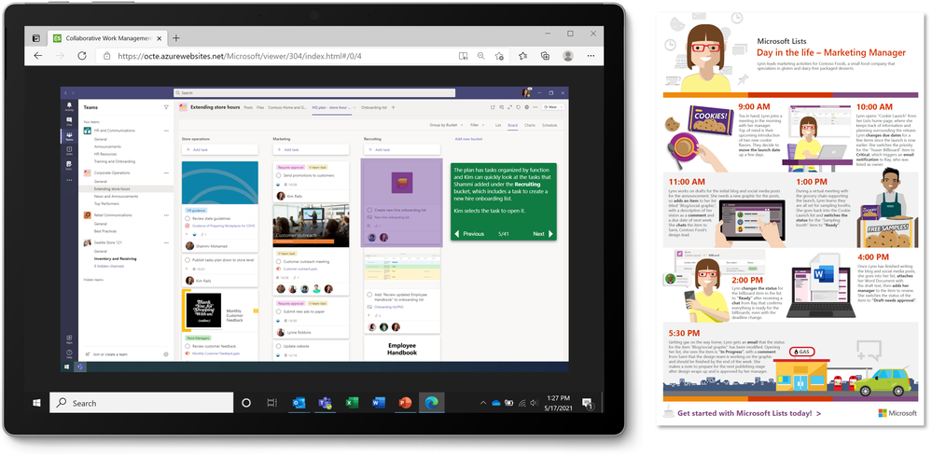This screenshot has width=932, height=456.
Task: Open the notification center icon
Action: coord(587,403)
